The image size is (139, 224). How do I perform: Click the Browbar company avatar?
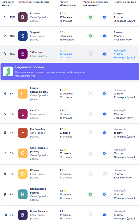(x=23, y=17)
